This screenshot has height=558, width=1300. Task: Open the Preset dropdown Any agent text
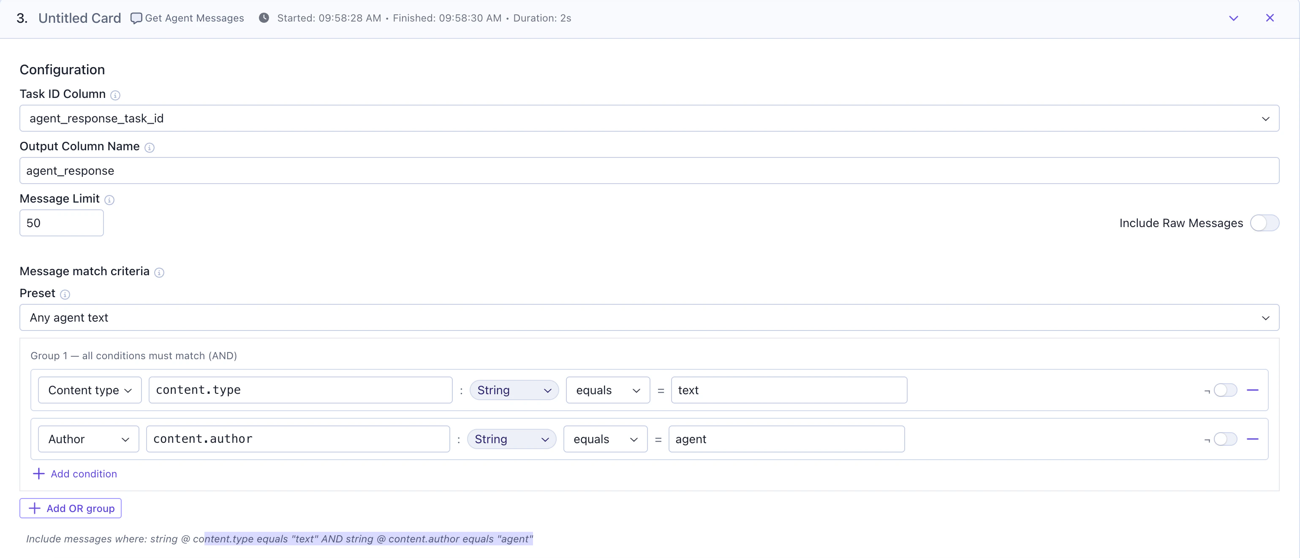[649, 317]
